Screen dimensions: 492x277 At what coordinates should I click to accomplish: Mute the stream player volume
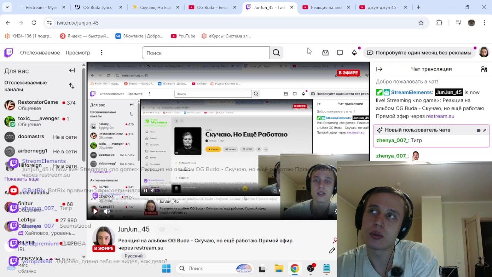(107, 211)
